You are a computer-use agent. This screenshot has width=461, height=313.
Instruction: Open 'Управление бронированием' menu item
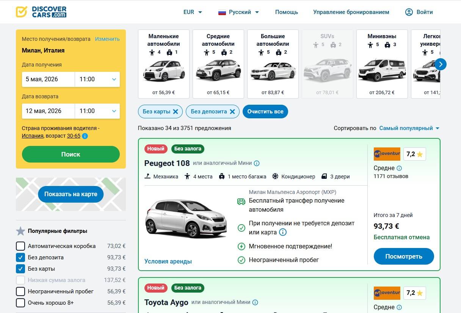(351, 12)
